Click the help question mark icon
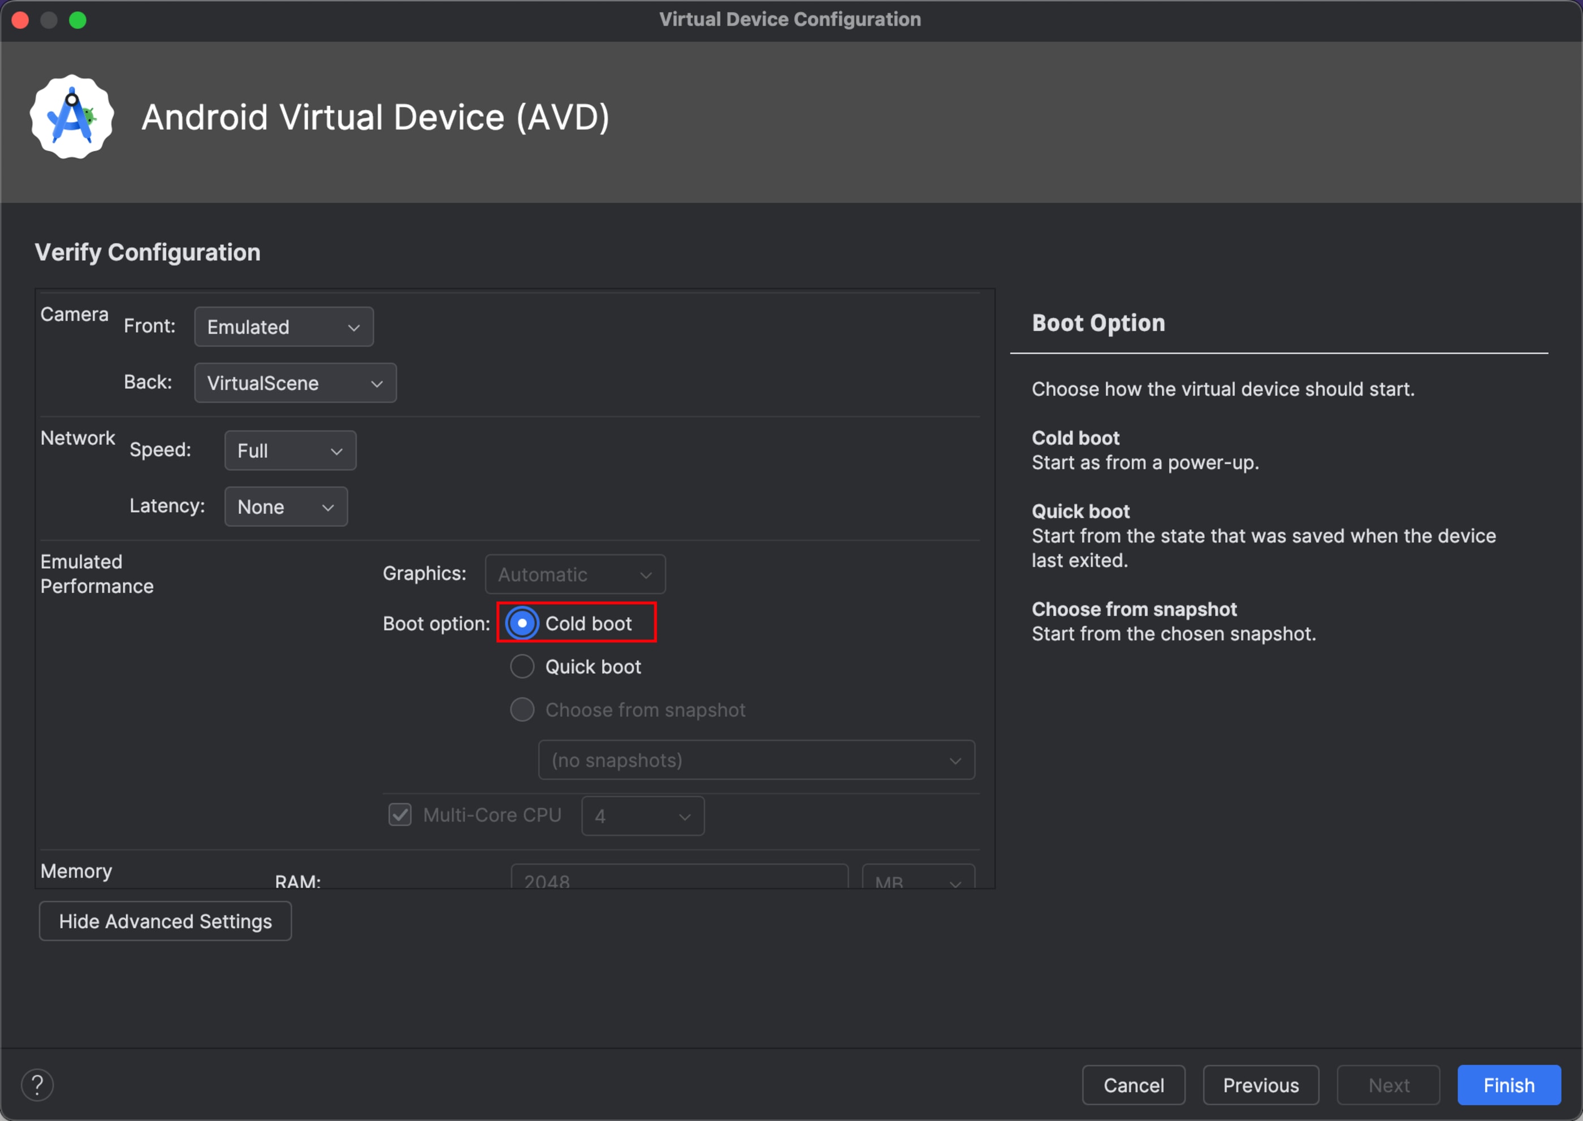 click(x=37, y=1084)
